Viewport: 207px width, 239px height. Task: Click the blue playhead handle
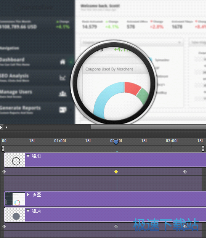point(116,142)
